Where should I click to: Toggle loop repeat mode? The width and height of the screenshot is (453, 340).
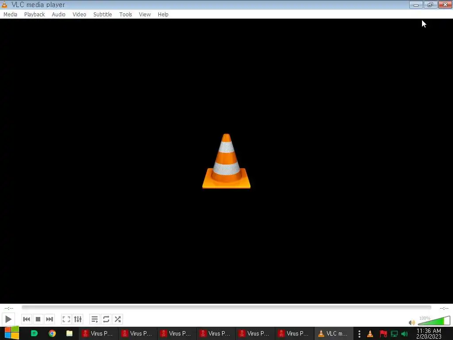[106, 319]
